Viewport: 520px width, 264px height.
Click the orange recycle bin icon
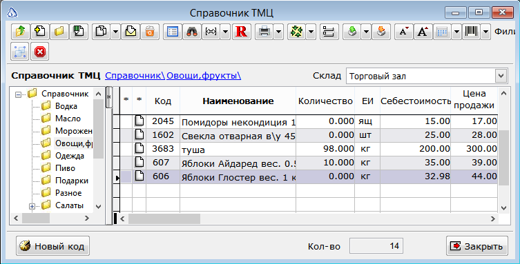point(150,32)
